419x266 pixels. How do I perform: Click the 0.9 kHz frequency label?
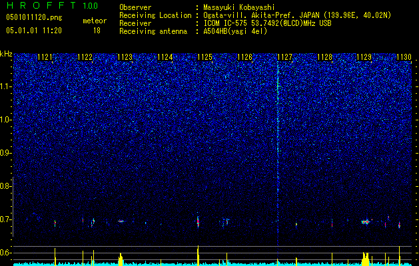click(x=5, y=153)
